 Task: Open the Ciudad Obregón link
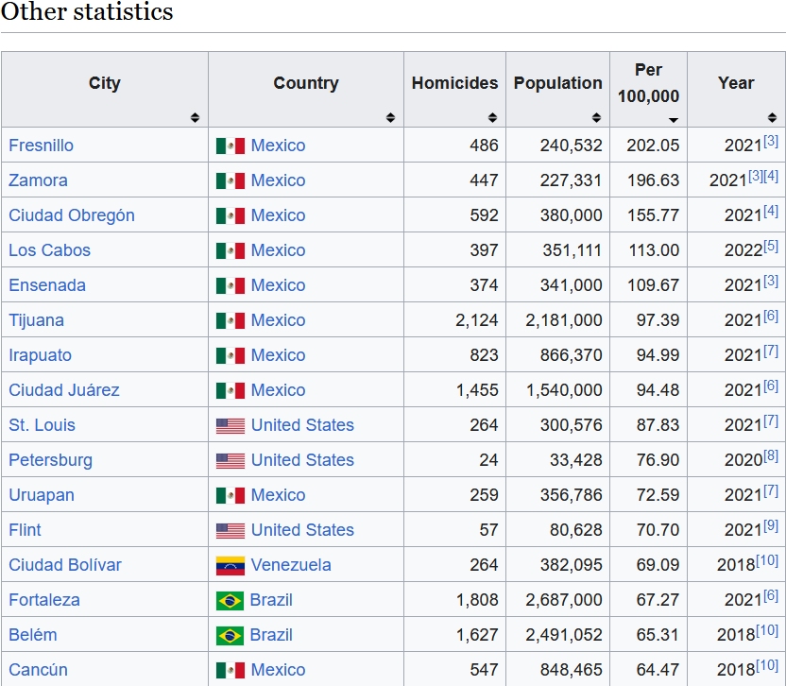(72, 215)
